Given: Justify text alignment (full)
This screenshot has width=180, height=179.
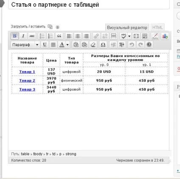Looking at the screenshot, I should click(x=53, y=45).
